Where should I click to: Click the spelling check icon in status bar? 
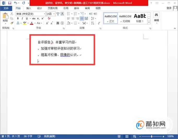(39, 136)
